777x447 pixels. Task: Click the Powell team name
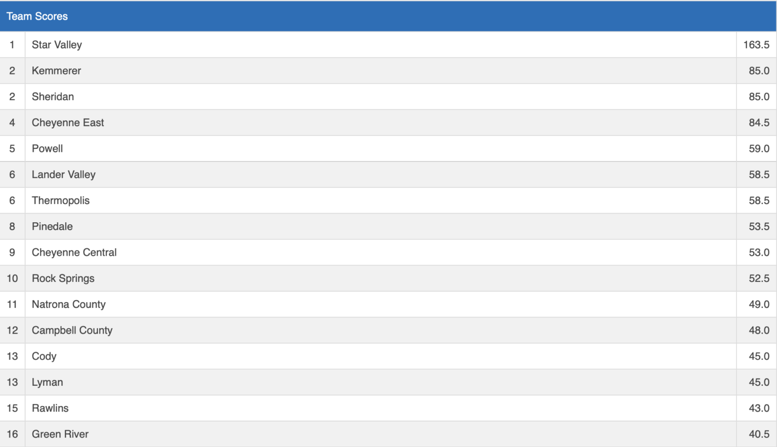pyautogui.click(x=47, y=148)
